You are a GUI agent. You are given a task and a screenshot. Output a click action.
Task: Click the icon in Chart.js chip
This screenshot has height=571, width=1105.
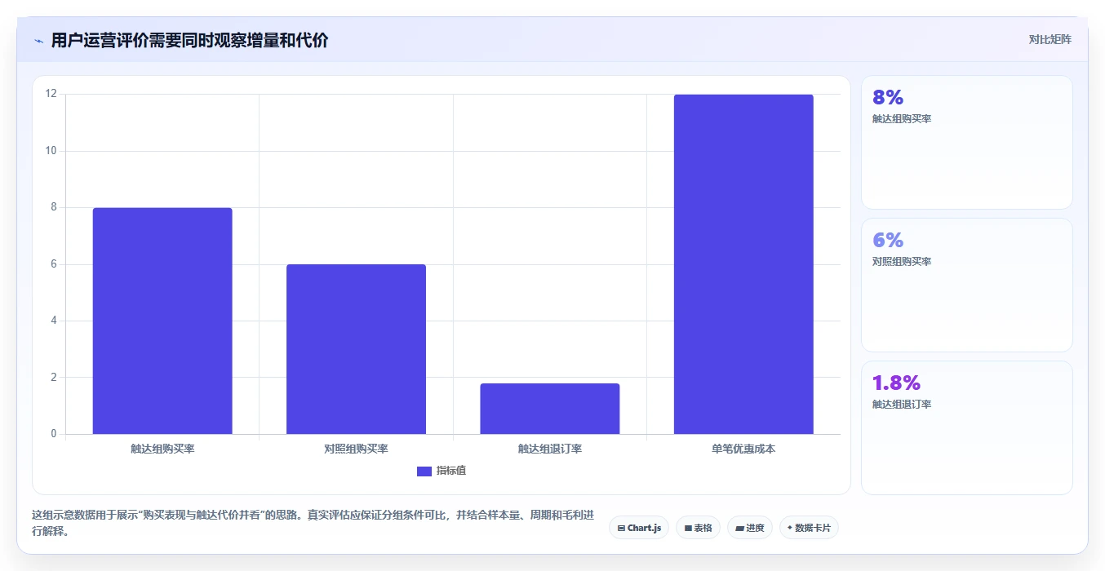click(621, 529)
